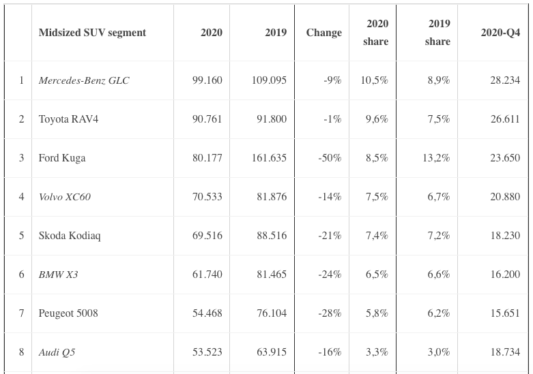The height and width of the screenshot is (374, 533).
Task: Click the 2019 share column header
Action: [438, 33]
